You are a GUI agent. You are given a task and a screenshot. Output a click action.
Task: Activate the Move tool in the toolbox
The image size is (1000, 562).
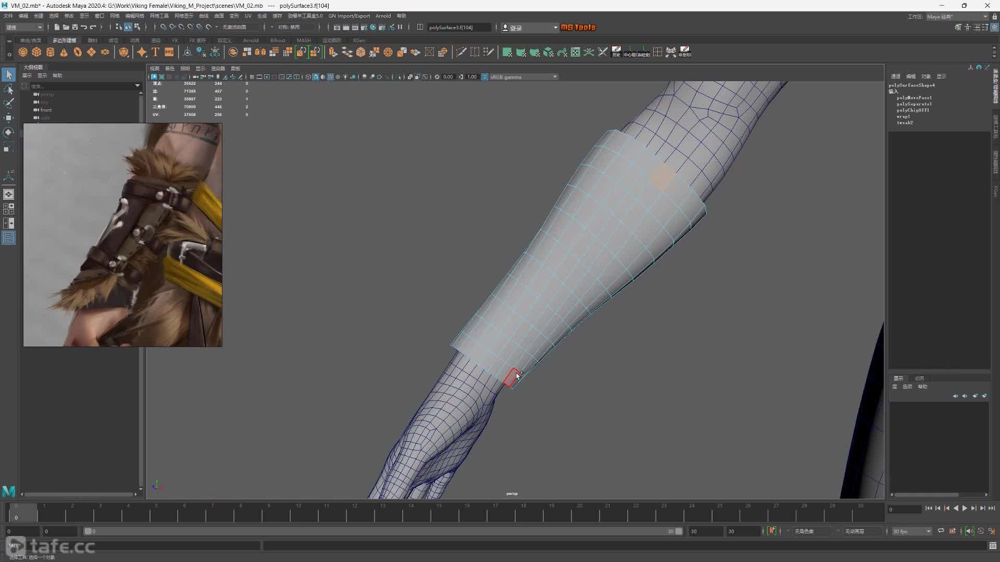pos(8,118)
